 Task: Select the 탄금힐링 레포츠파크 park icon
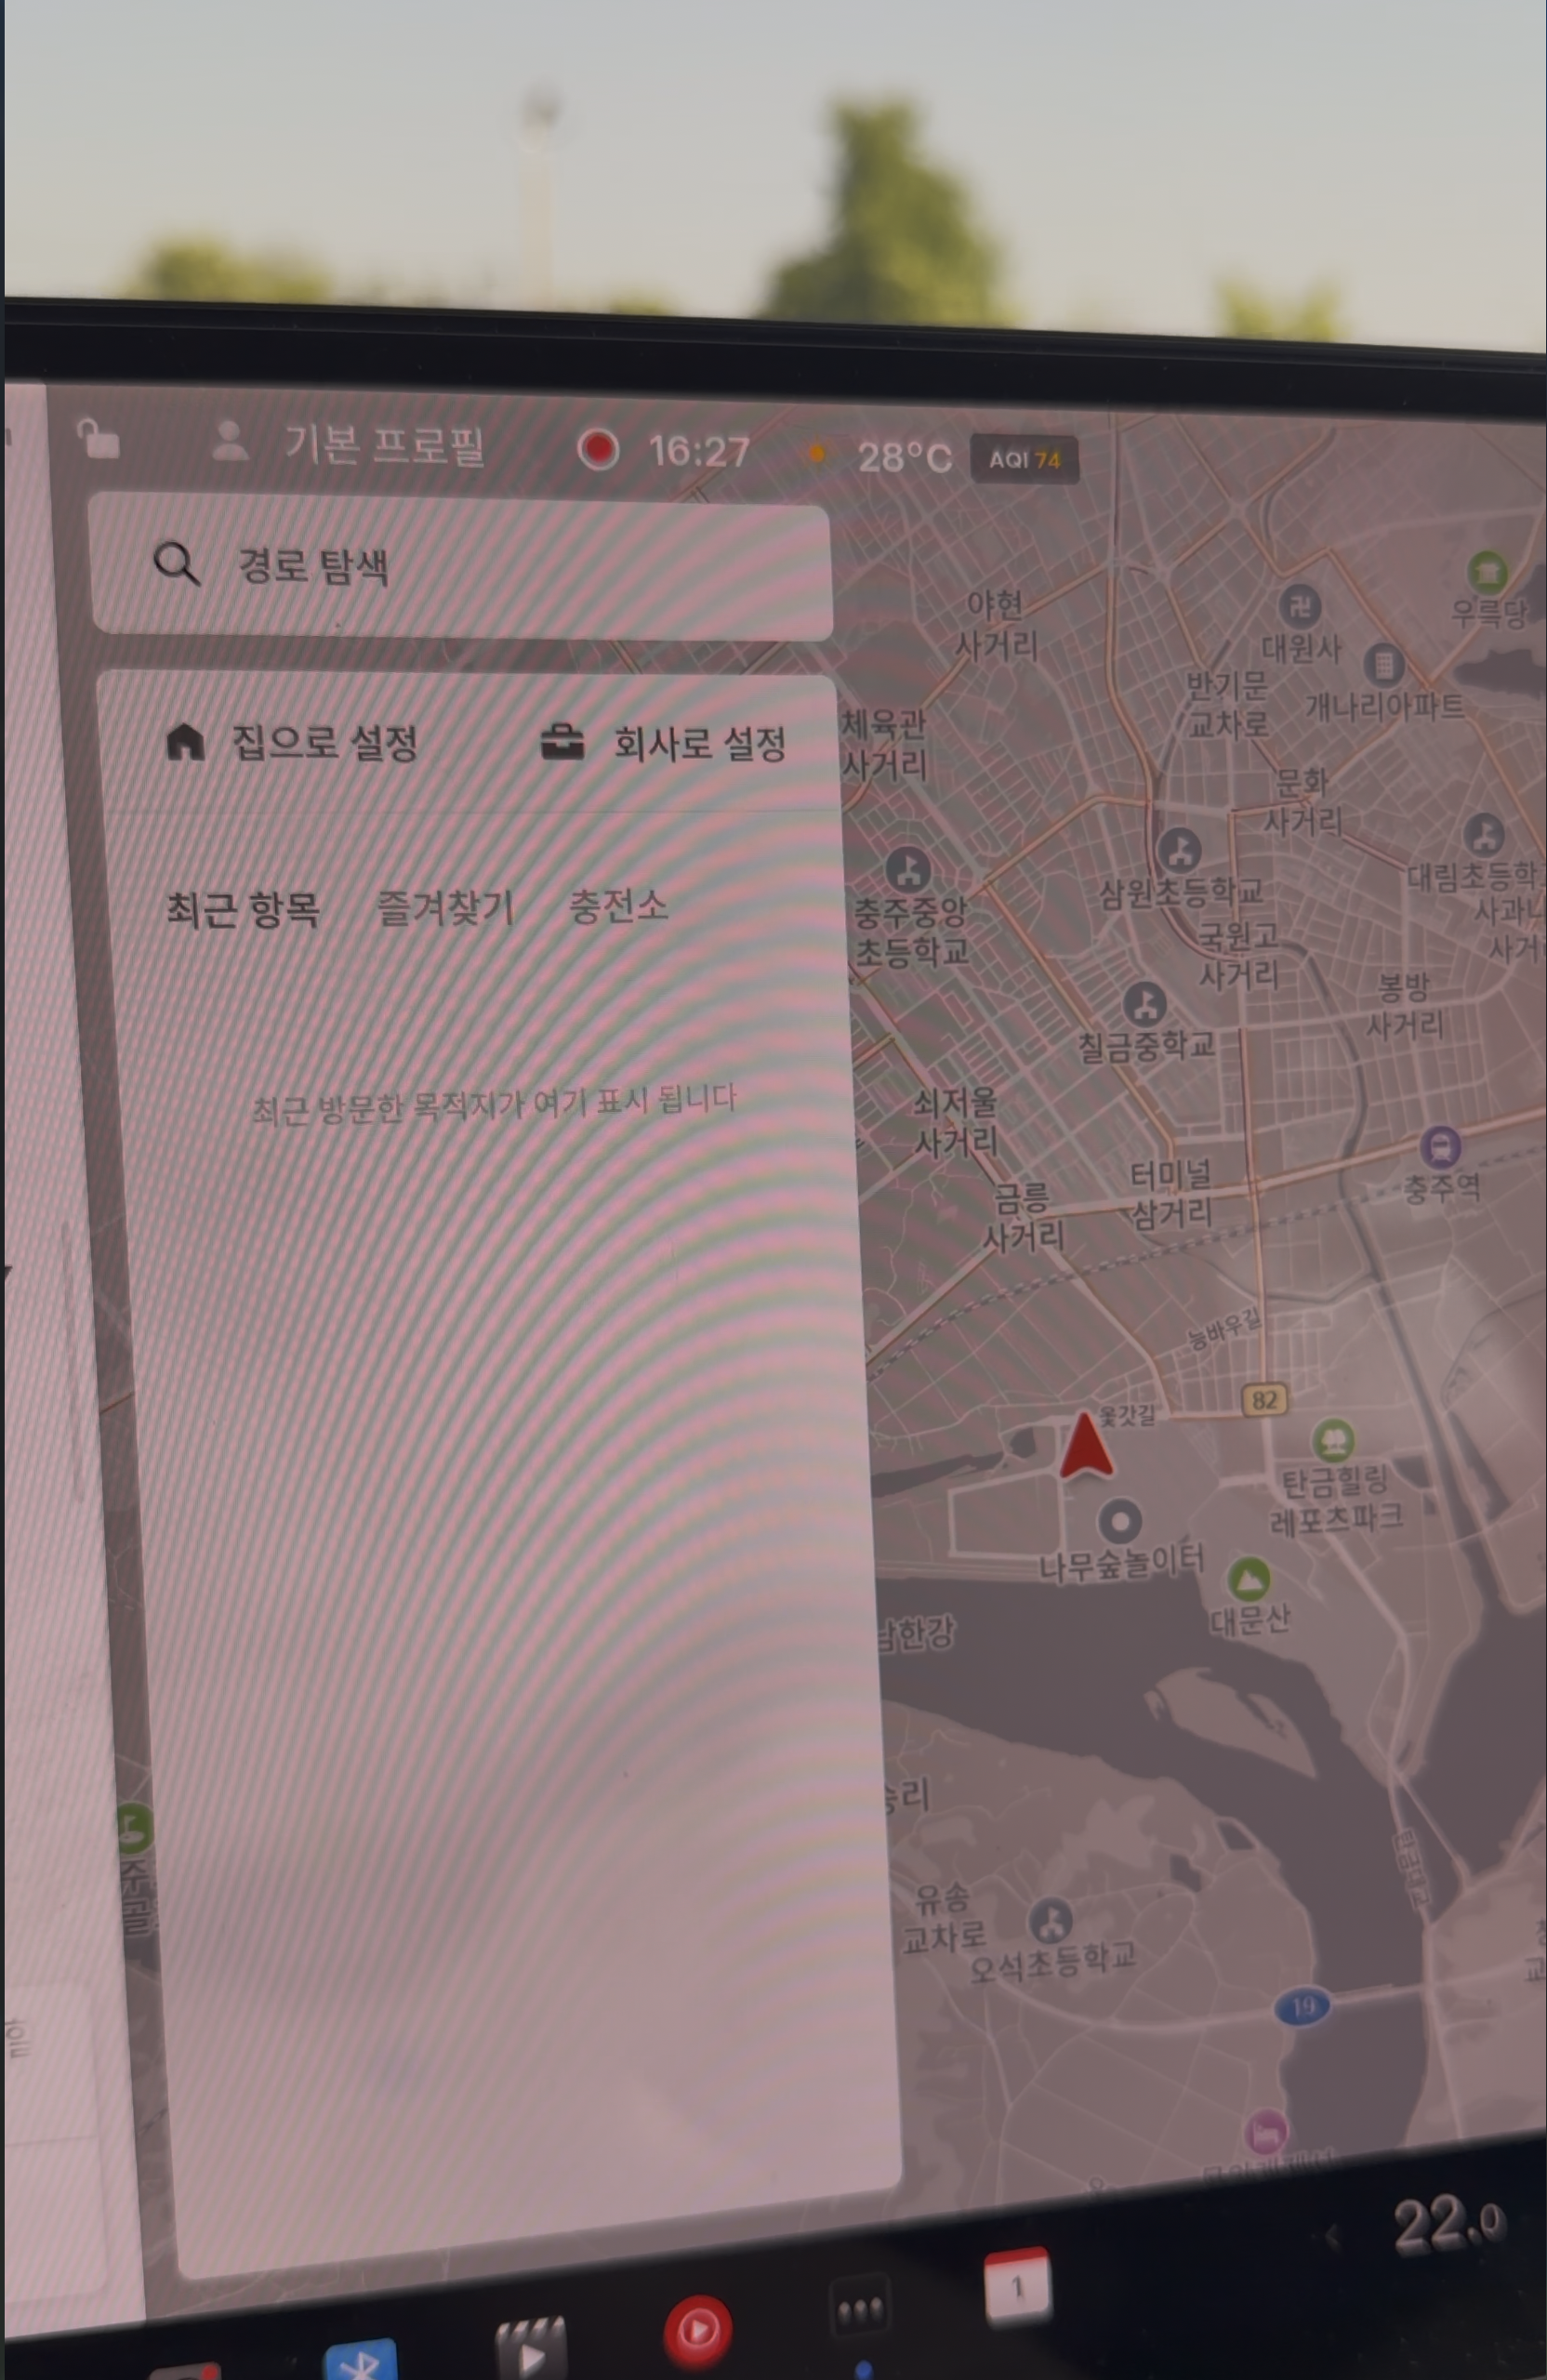[x=1333, y=1441]
